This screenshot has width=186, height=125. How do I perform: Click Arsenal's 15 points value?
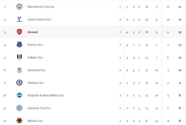tap(180, 32)
